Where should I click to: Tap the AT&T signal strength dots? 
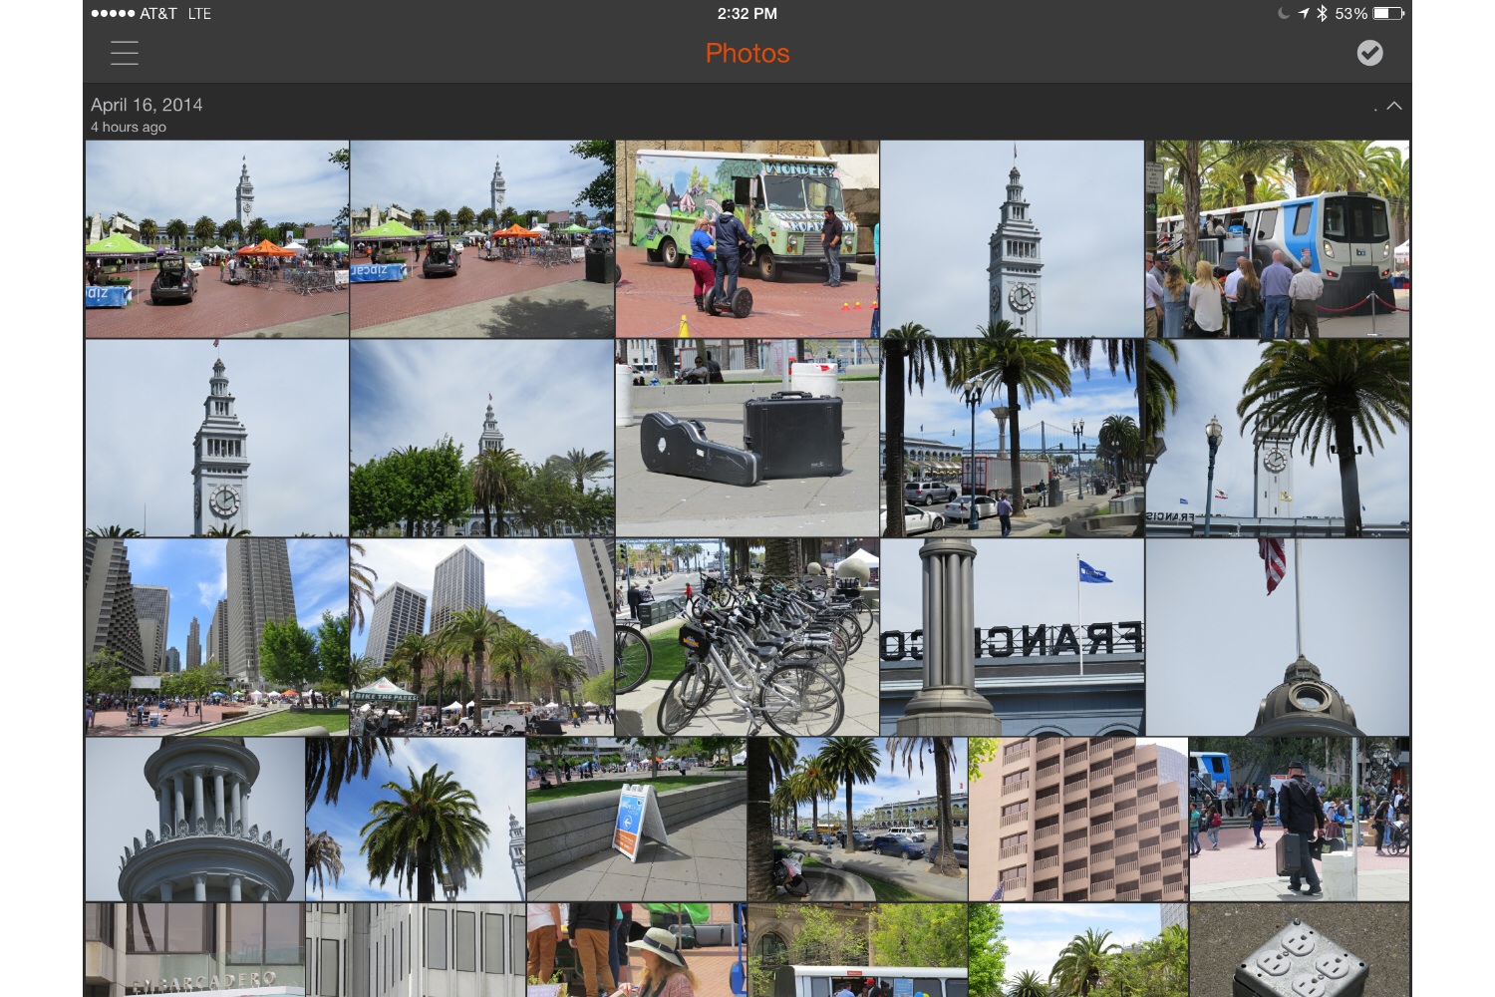[x=113, y=13]
